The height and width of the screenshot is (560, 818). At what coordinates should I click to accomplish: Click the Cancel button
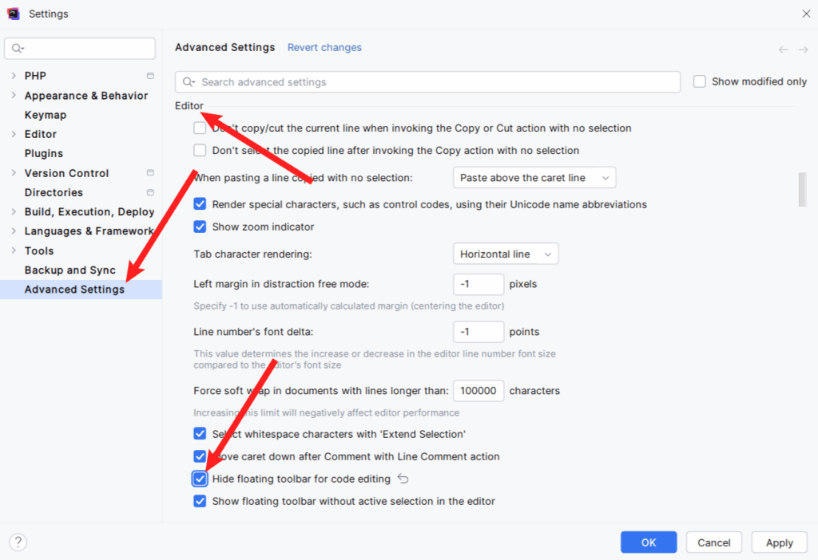(x=713, y=542)
